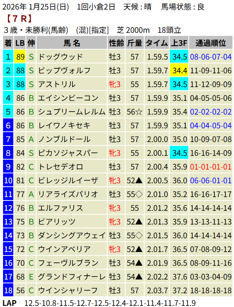Click the 1st place finish number cell
Viewport: 234px width, 307px height.
coord(8,57)
